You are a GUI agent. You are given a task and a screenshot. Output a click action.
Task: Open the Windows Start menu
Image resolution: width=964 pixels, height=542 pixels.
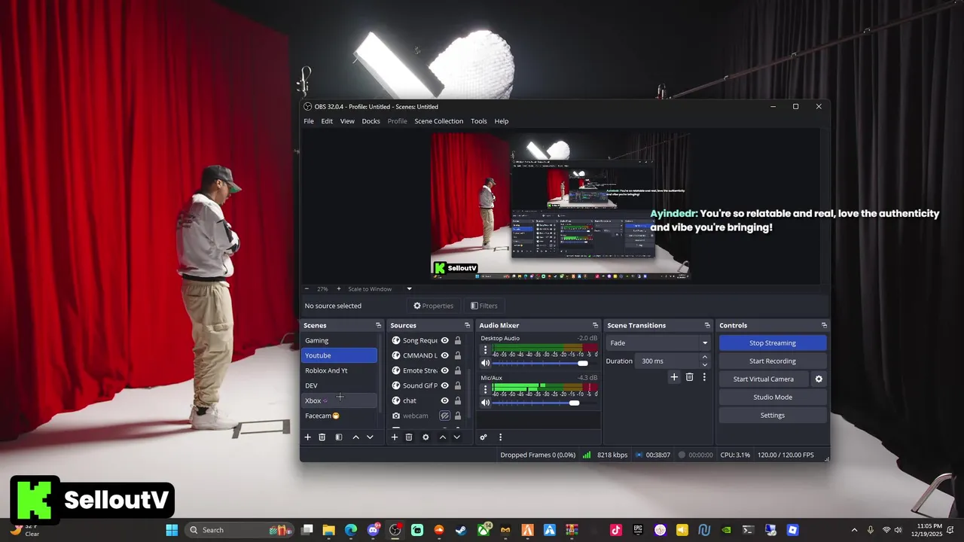coord(172,530)
